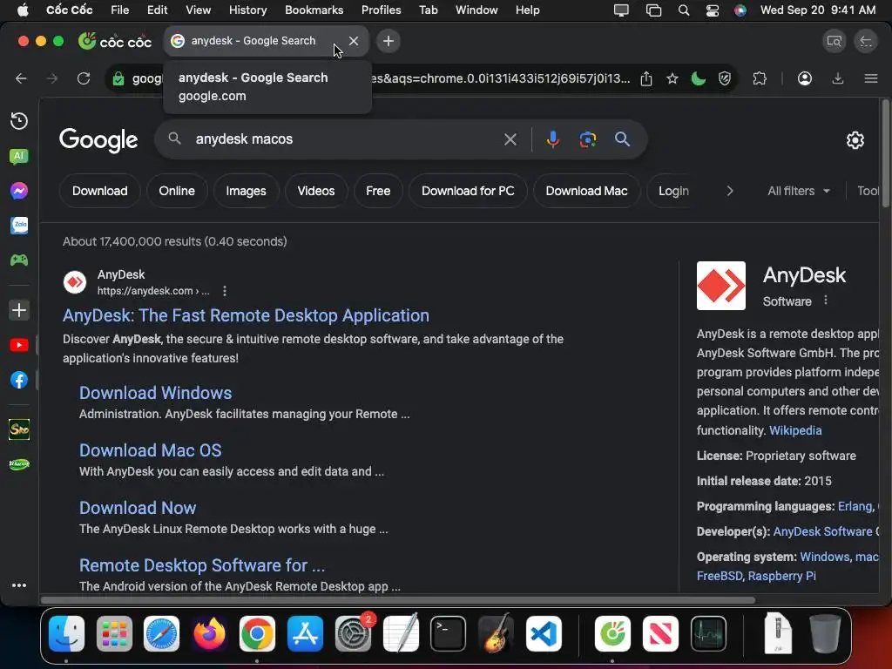Select the Download for PC chip

(x=468, y=191)
